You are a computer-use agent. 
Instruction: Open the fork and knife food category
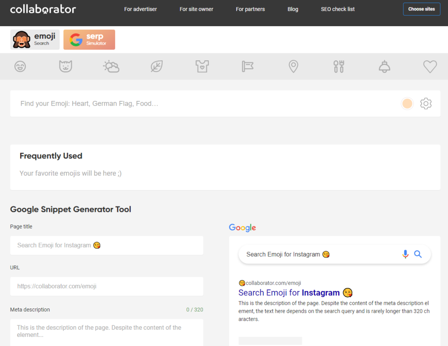(x=339, y=66)
